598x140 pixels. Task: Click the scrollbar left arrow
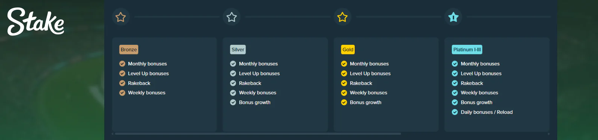112,134
